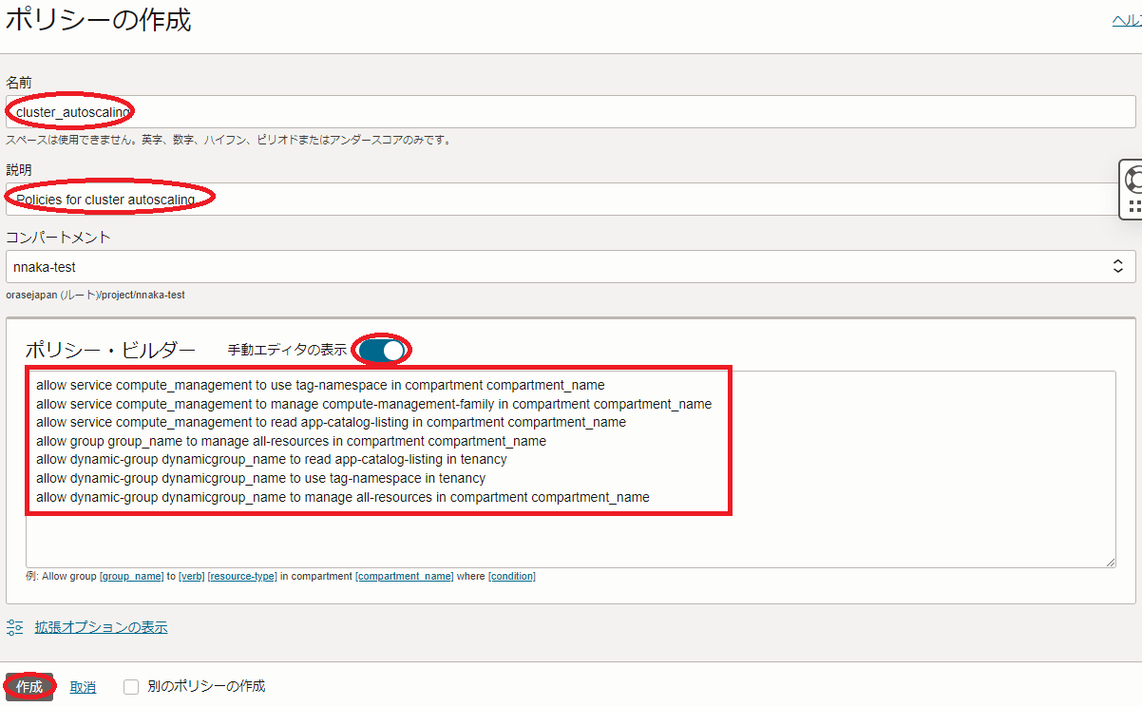Click the up-down chevron on compartment selector
1142x707 pixels.
click(x=1117, y=267)
